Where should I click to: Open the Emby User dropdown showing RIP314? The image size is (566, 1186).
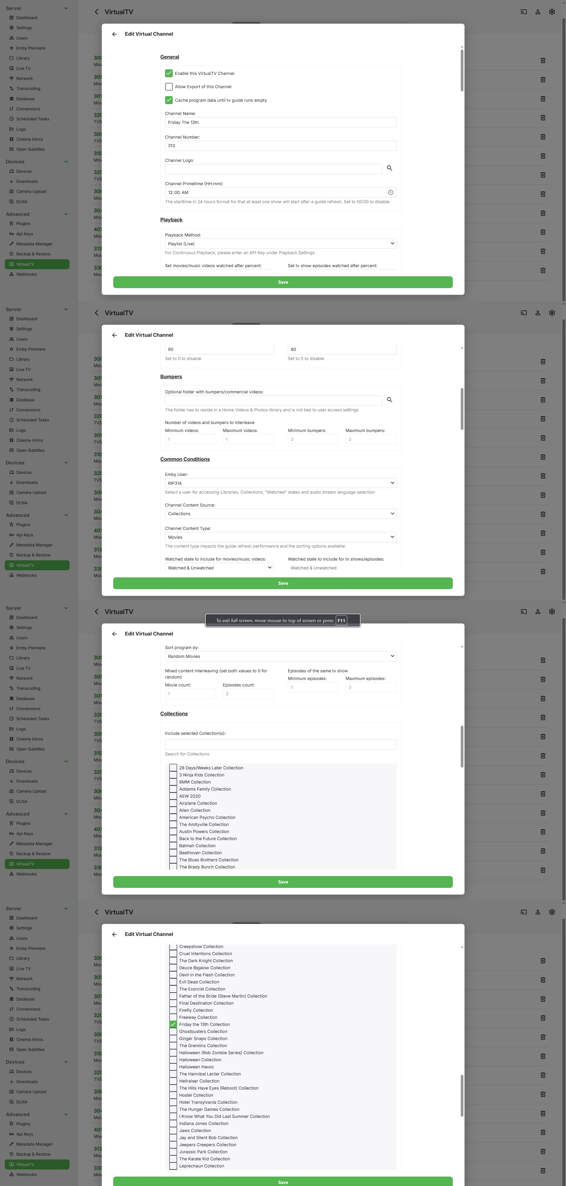pyautogui.click(x=280, y=483)
